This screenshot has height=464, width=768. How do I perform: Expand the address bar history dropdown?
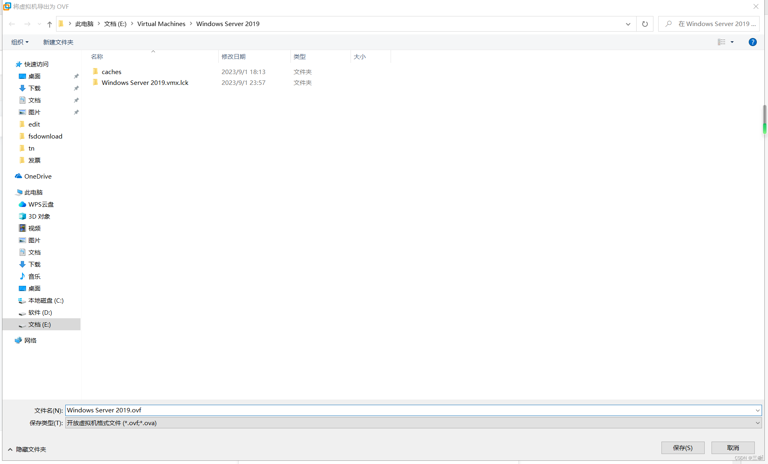[628, 24]
